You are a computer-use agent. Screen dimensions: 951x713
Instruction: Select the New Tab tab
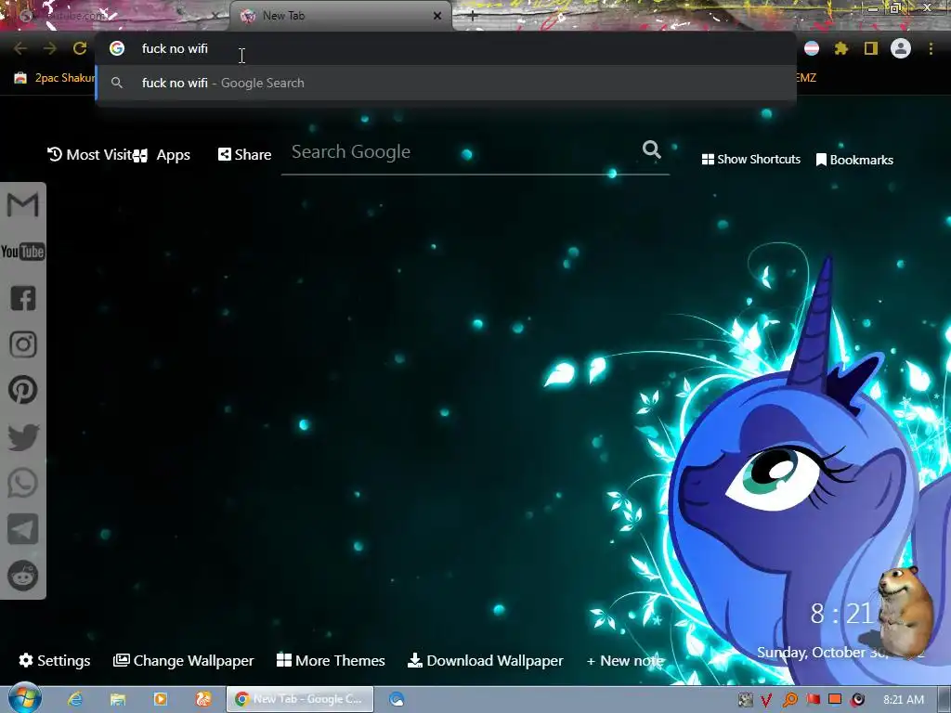coord(340,16)
